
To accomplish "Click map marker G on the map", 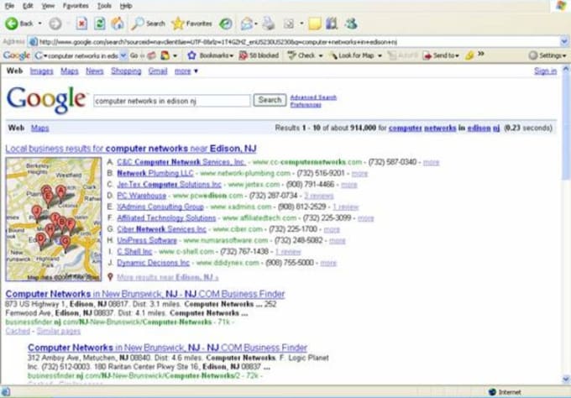I will pyautogui.click(x=65, y=242).
